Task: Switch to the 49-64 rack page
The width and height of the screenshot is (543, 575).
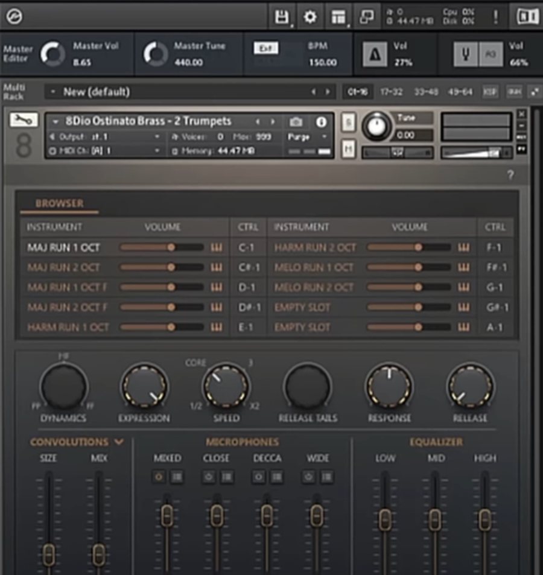Action: [x=460, y=92]
